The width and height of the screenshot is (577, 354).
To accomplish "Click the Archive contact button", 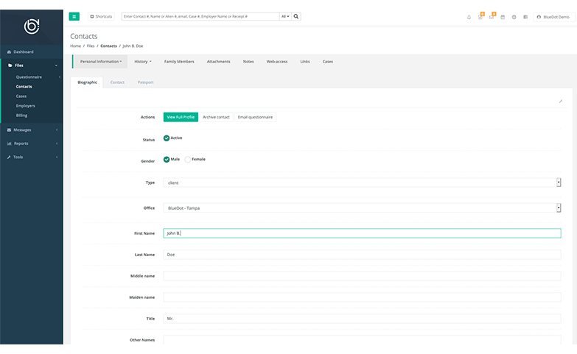I will [216, 117].
